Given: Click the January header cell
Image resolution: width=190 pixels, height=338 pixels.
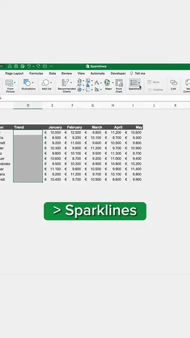Looking at the screenshot, I should click(53, 127).
